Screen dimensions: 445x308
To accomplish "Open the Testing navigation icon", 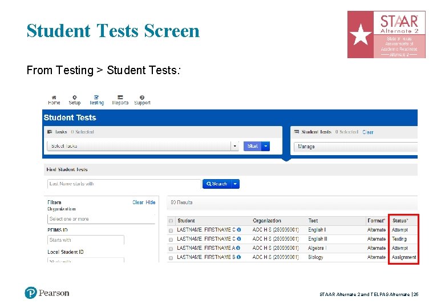I will (96, 98).
